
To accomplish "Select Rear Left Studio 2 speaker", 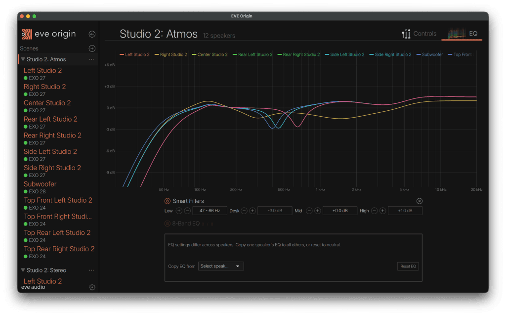I will 50,119.
